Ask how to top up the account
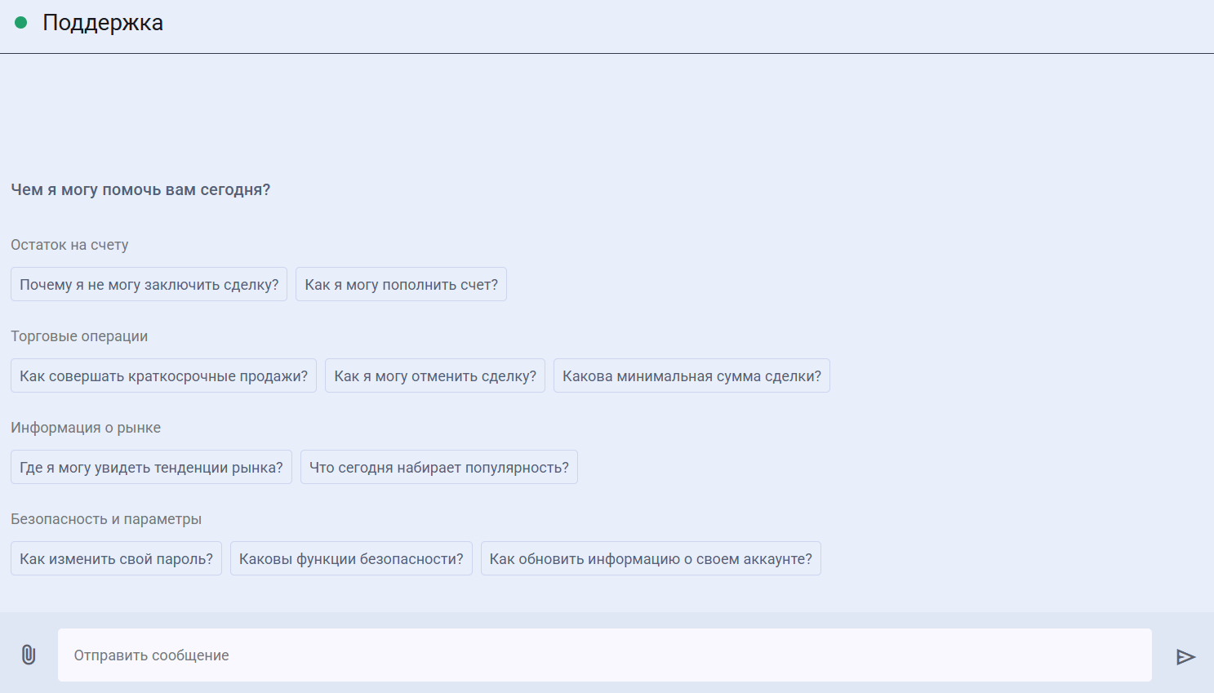This screenshot has width=1214, height=693. click(401, 284)
